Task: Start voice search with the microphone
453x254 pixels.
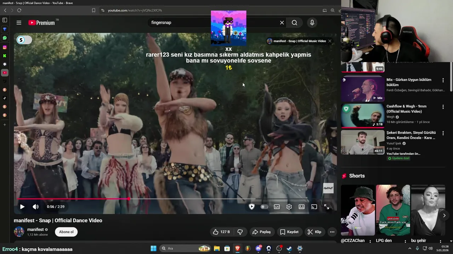Action: [312, 23]
